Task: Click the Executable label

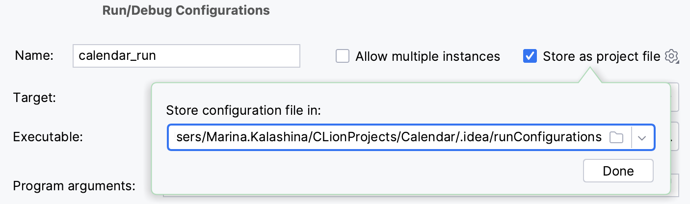Action: point(48,137)
